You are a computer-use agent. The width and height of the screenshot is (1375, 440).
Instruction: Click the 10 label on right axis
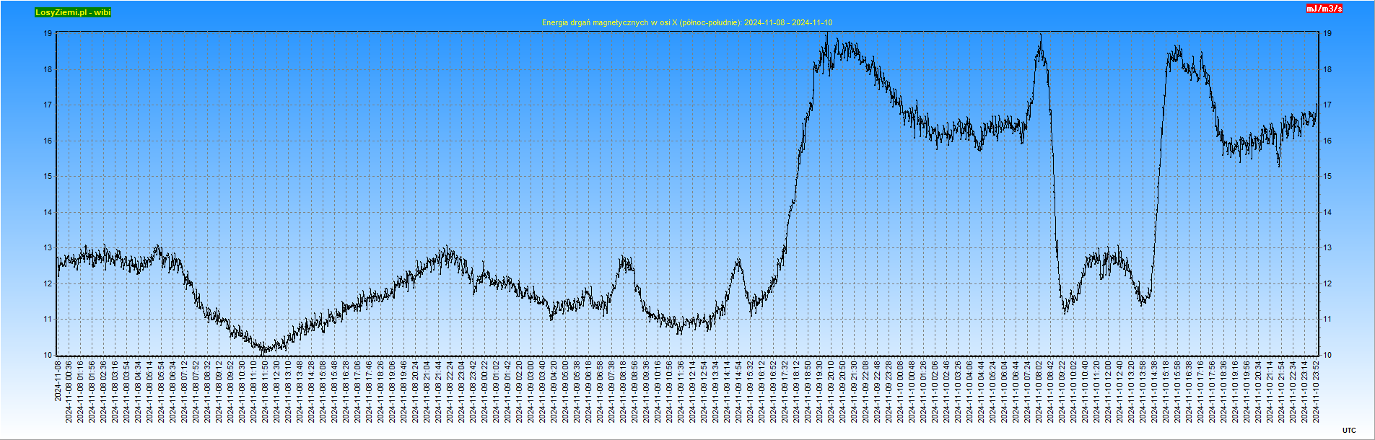pos(1327,355)
